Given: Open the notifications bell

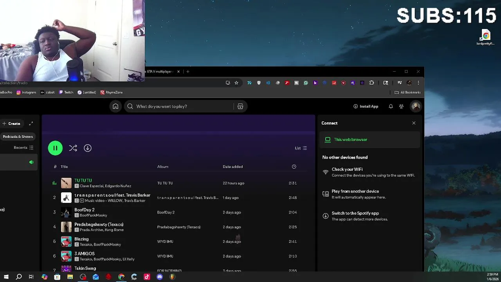Looking at the screenshot, I should (x=391, y=107).
